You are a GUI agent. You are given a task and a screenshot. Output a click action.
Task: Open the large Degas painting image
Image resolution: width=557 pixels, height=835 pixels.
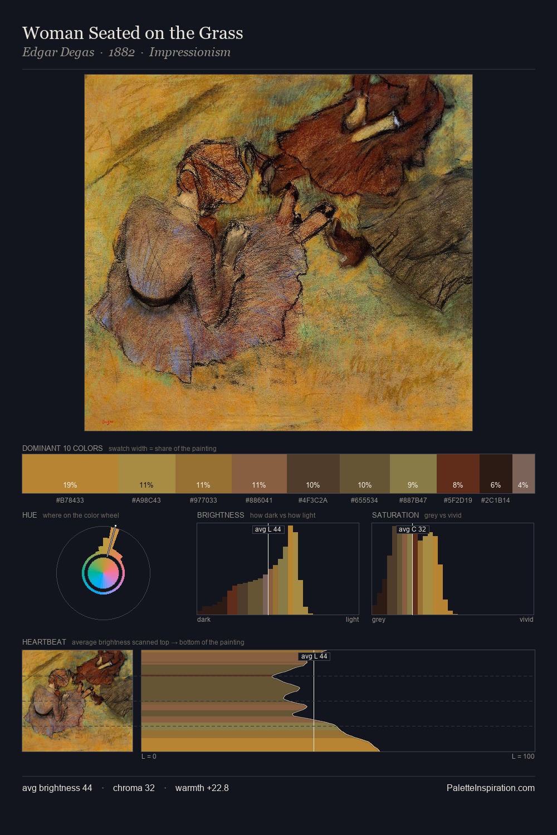tap(278, 253)
